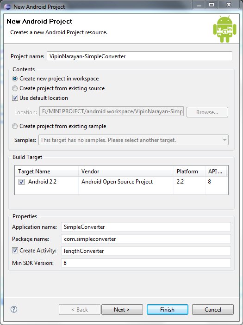Viewport: 243px width, 325px height.
Task: Click the Location path field
Action: click(112, 111)
